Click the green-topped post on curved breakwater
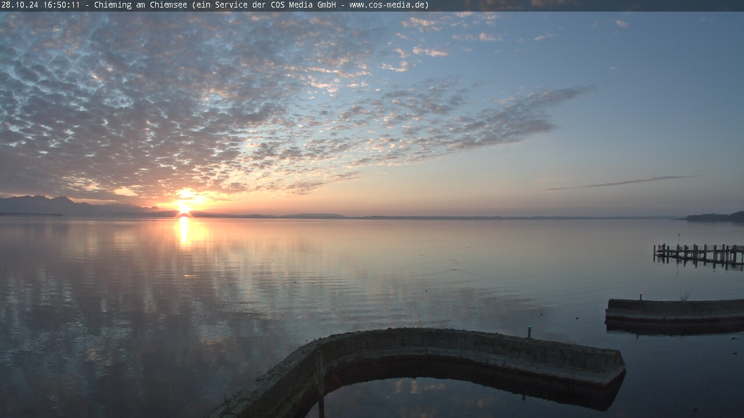Viewport: 744px width, 418px height. click(x=530, y=331)
